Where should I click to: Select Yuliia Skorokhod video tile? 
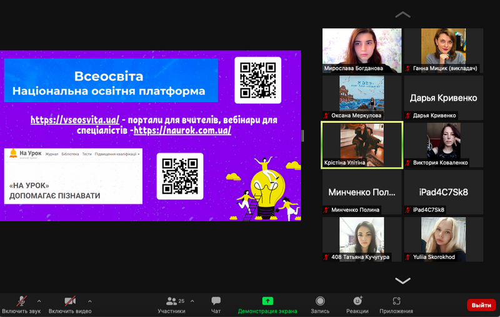(x=444, y=239)
